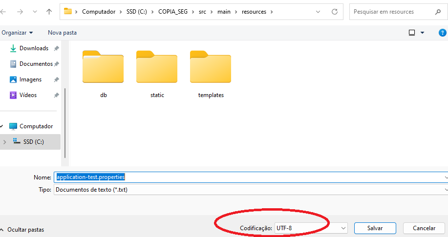Select the db folder
448x237 pixels.
pos(103,74)
